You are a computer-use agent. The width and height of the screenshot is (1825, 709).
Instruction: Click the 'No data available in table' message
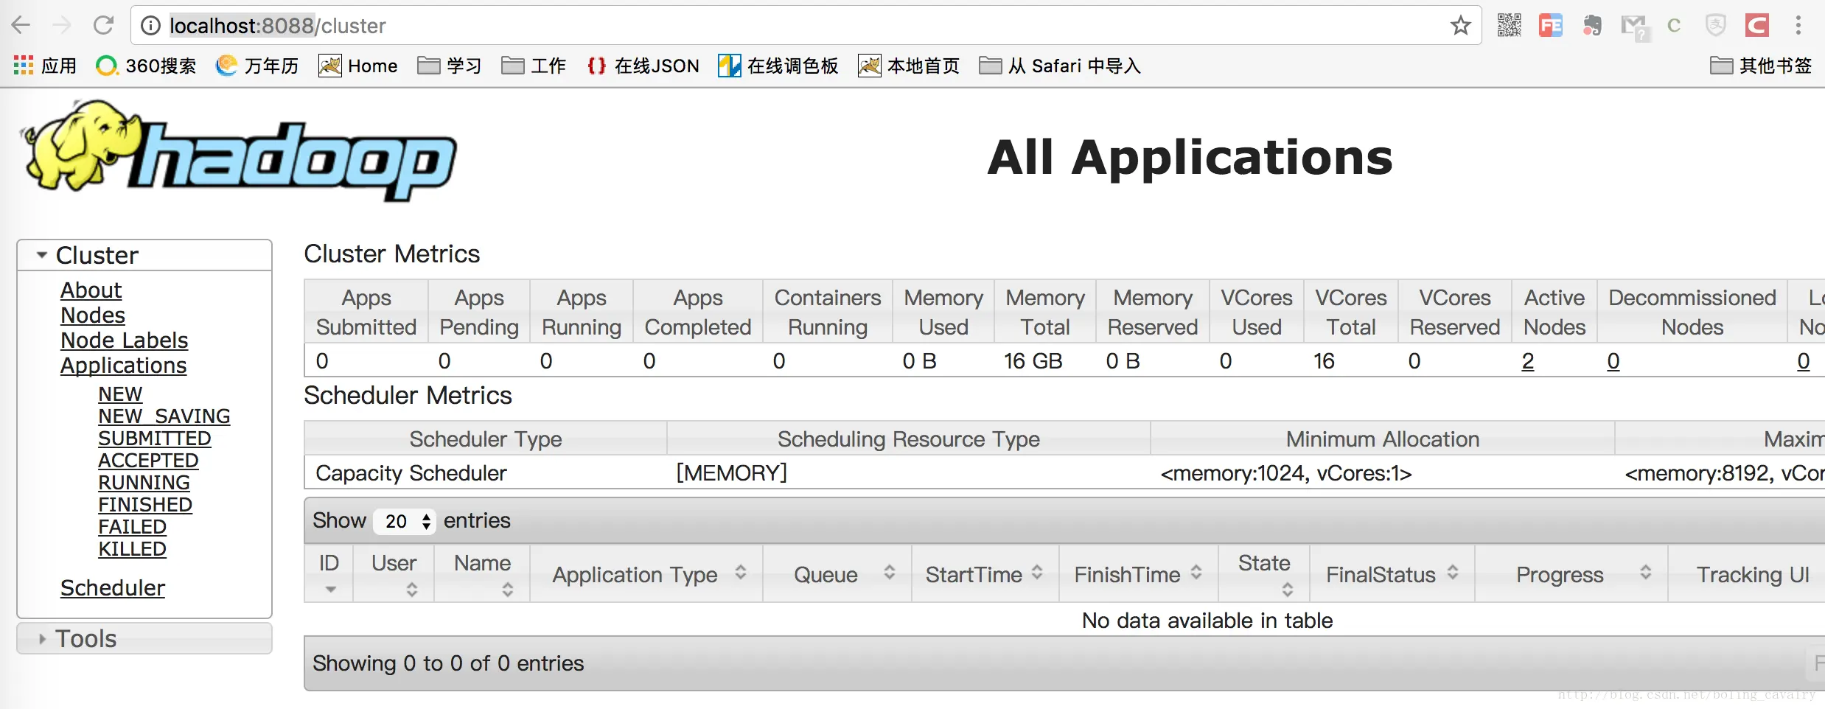[x=1207, y=621]
